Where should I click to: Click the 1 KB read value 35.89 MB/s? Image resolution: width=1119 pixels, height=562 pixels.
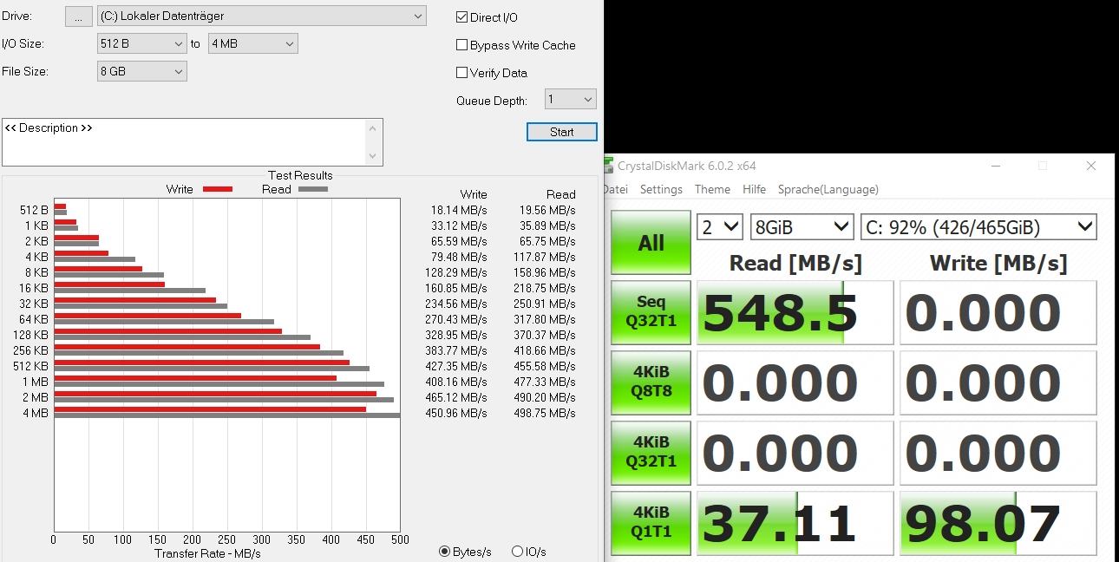547,225
